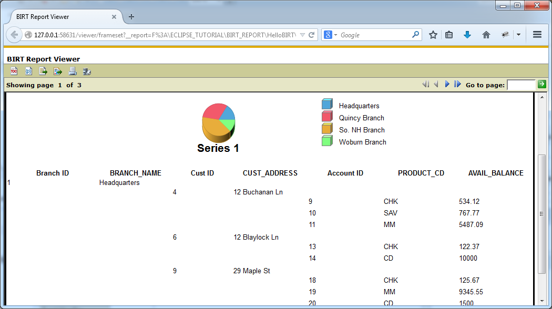Click the green go-to-page arrow button
The width and height of the screenshot is (552, 309).
pos(542,84)
